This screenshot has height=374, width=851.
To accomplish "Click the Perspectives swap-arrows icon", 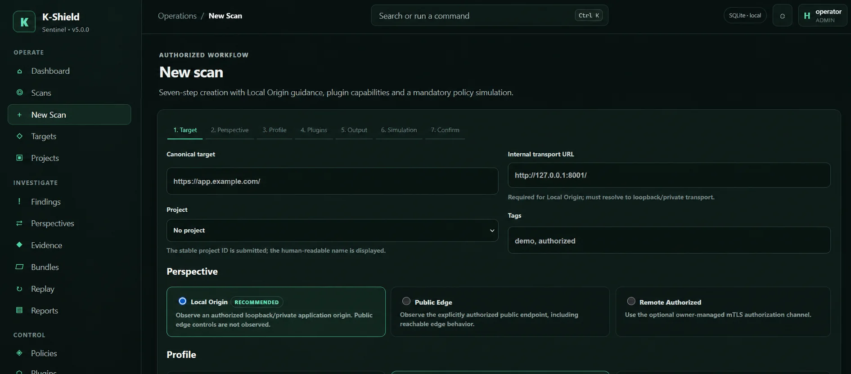I will click(19, 223).
